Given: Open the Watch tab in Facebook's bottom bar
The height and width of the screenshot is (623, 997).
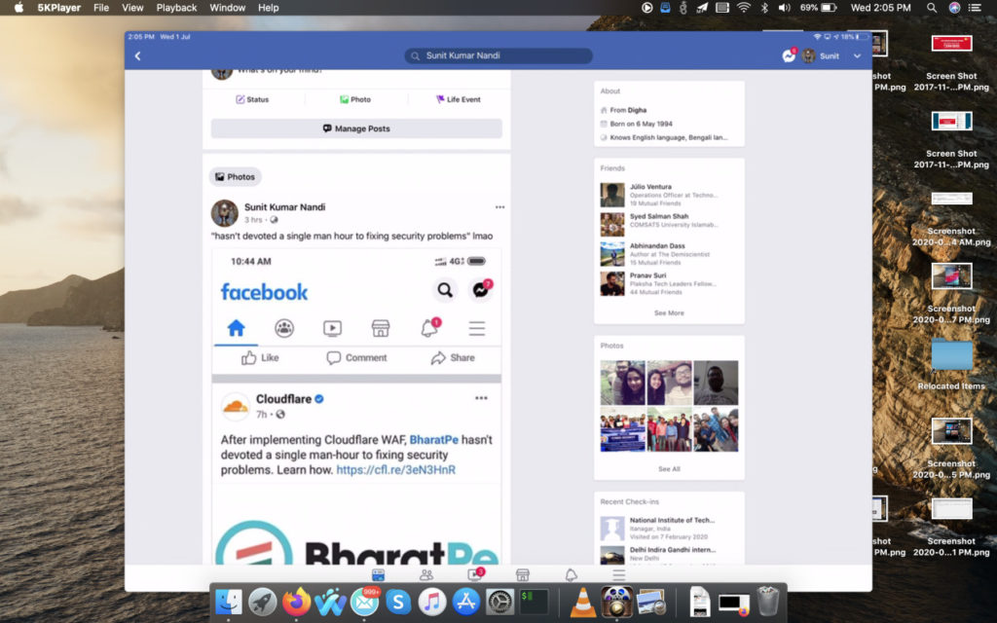Looking at the screenshot, I should click(474, 574).
